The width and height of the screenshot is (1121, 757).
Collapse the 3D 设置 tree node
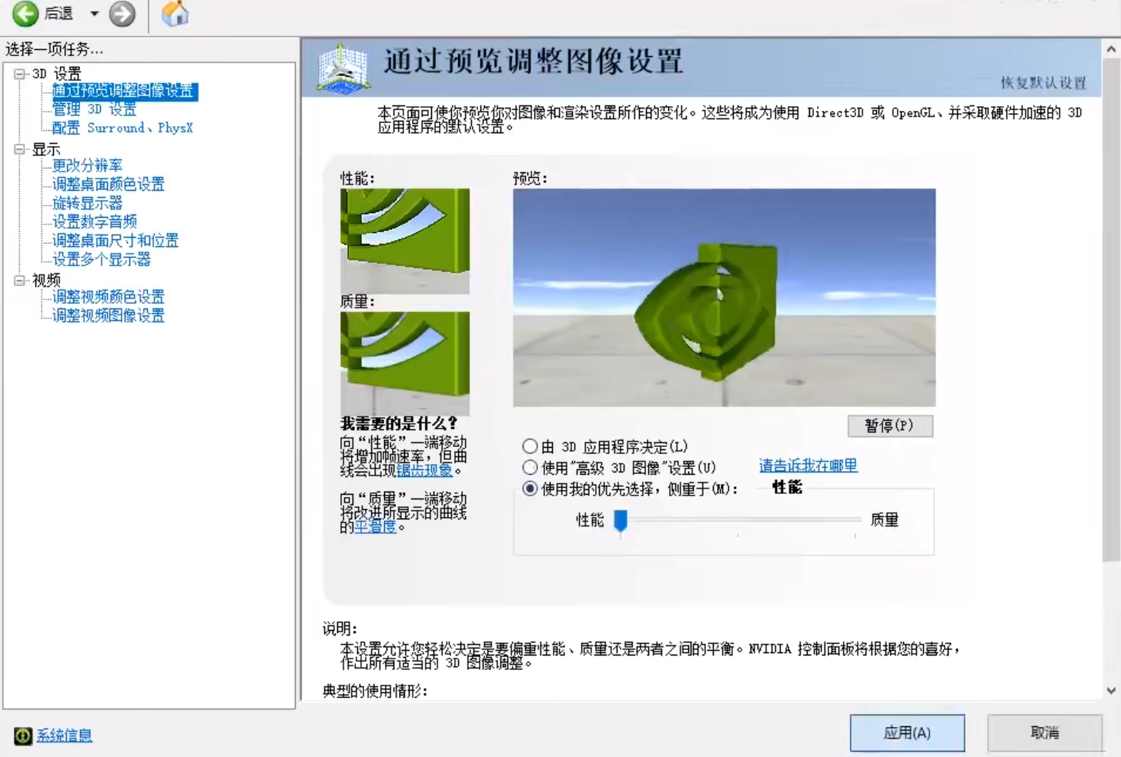[x=20, y=74]
